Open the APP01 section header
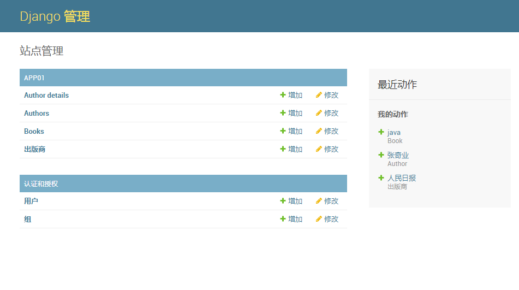The height and width of the screenshot is (290, 519). click(x=34, y=78)
